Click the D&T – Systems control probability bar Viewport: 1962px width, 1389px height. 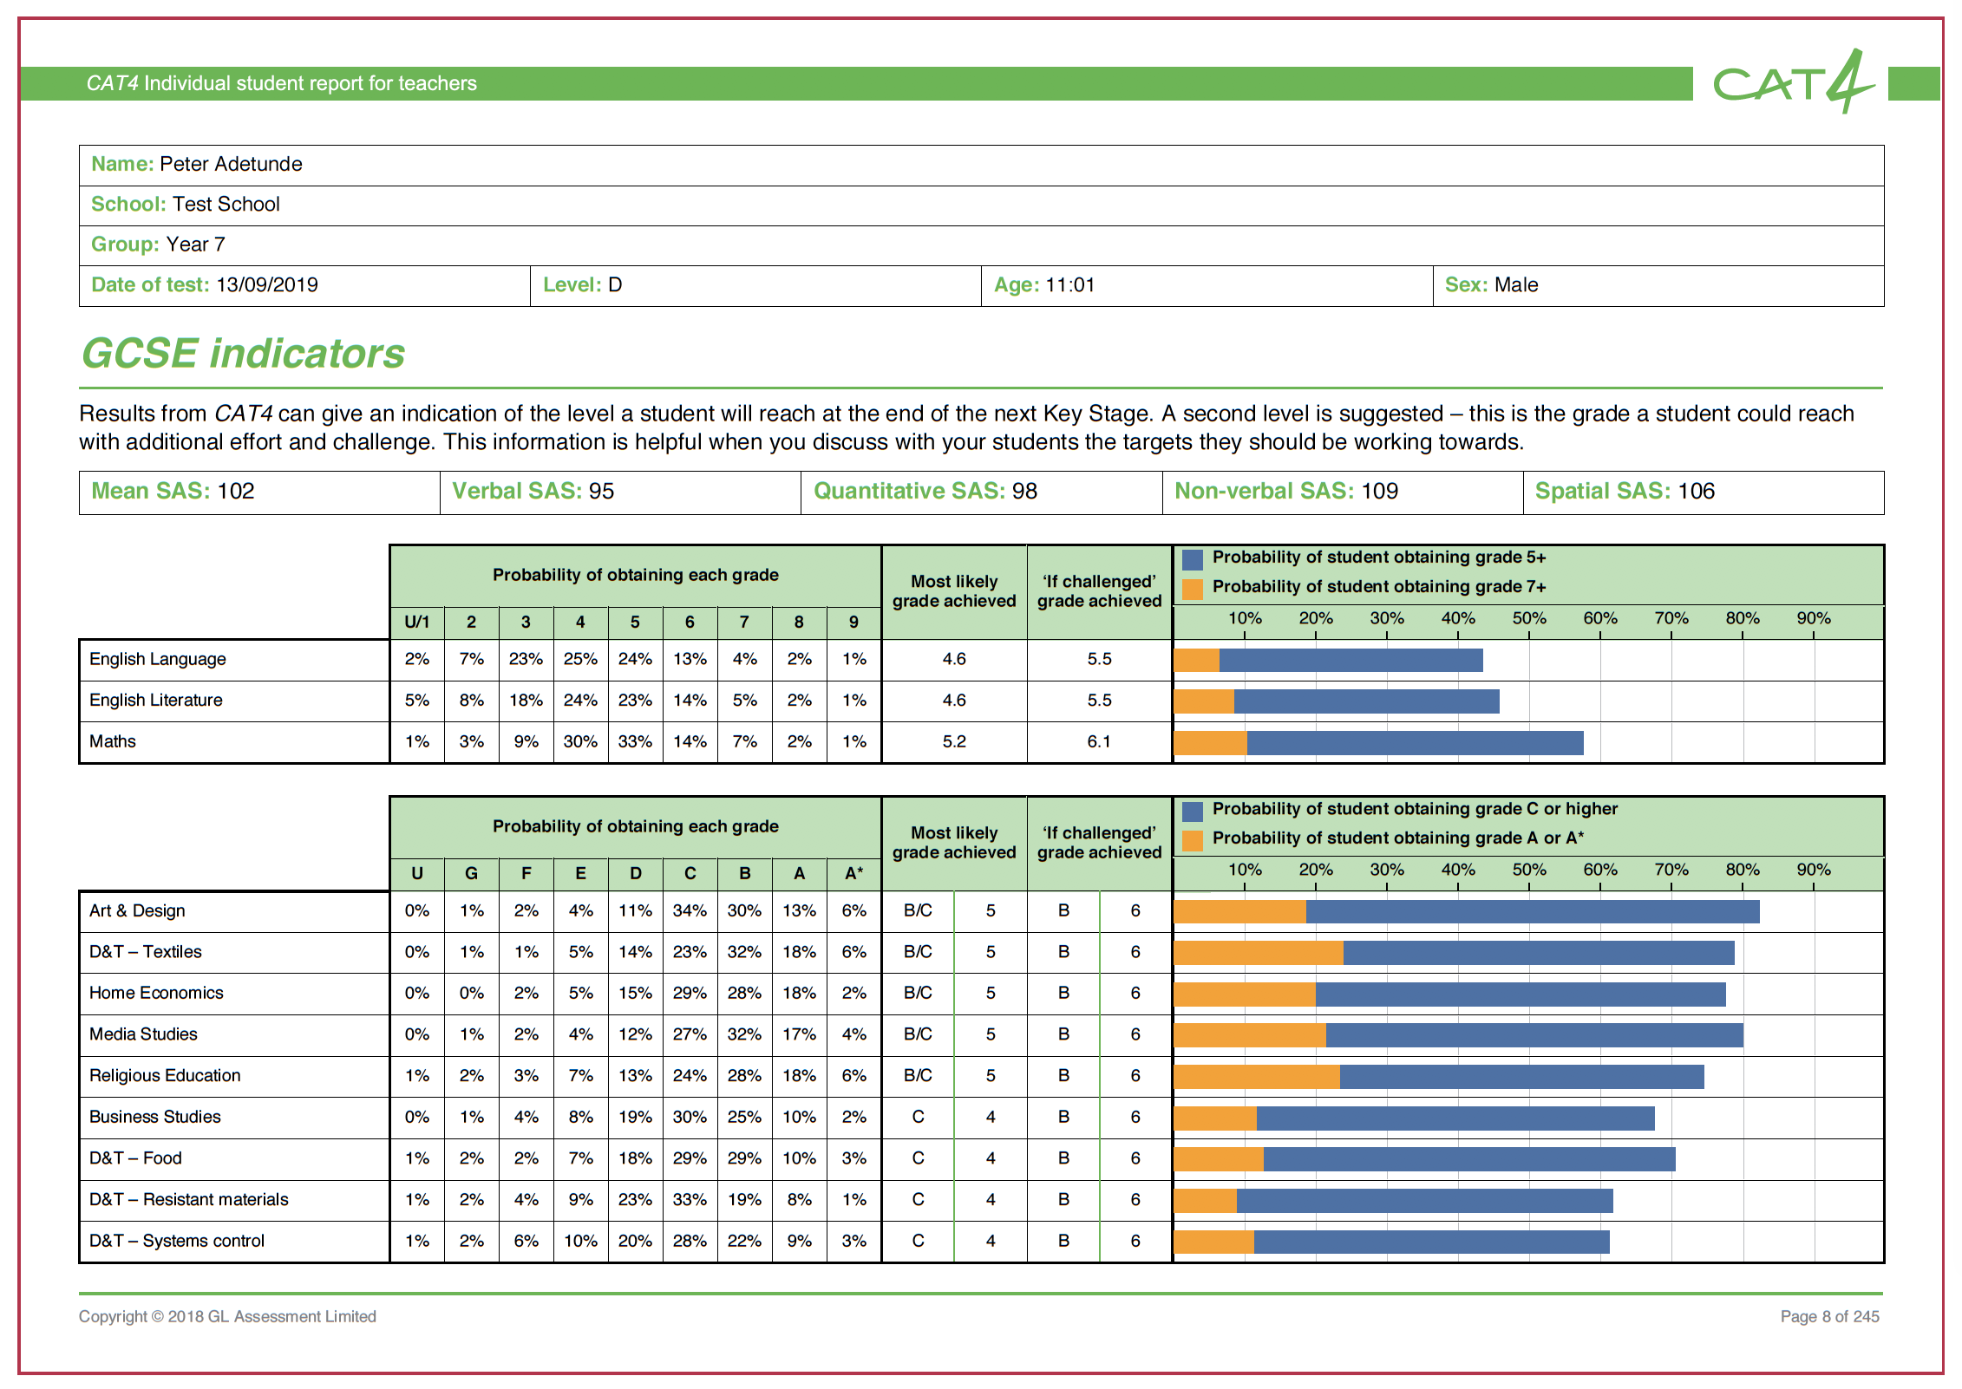coord(1392,1242)
